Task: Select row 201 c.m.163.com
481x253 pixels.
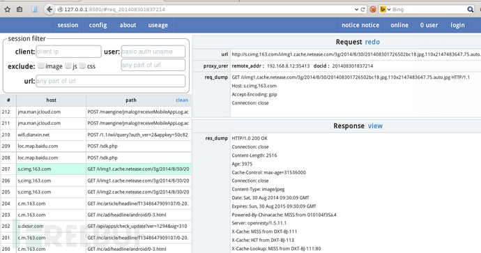Action: (x=96, y=238)
